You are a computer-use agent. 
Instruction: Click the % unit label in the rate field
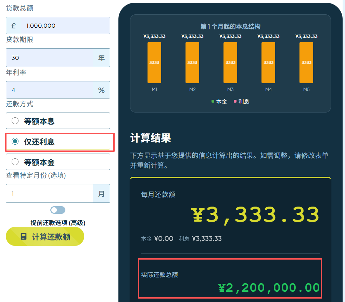pos(101,90)
